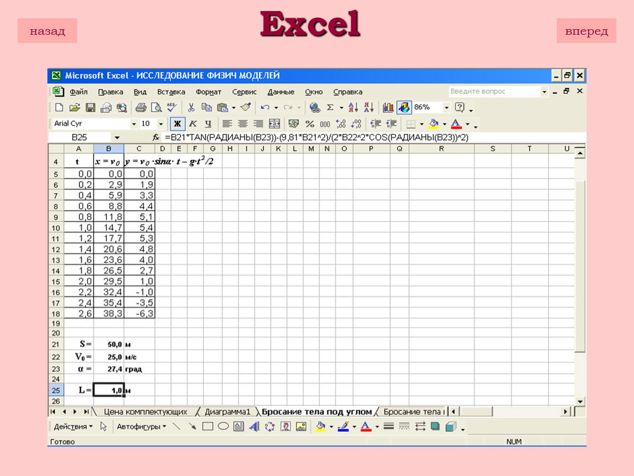
Task: Go to first sheet with tab navigation arrow
Action: point(53,412)
